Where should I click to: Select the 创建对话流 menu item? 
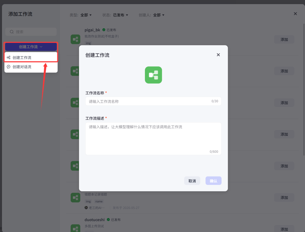[x=31, y=67]
